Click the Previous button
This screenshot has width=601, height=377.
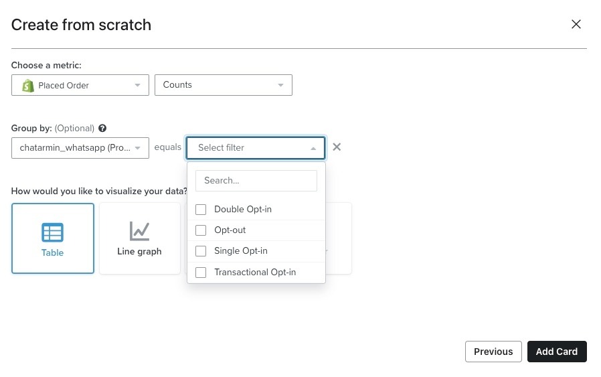click(x=493, y=352)
